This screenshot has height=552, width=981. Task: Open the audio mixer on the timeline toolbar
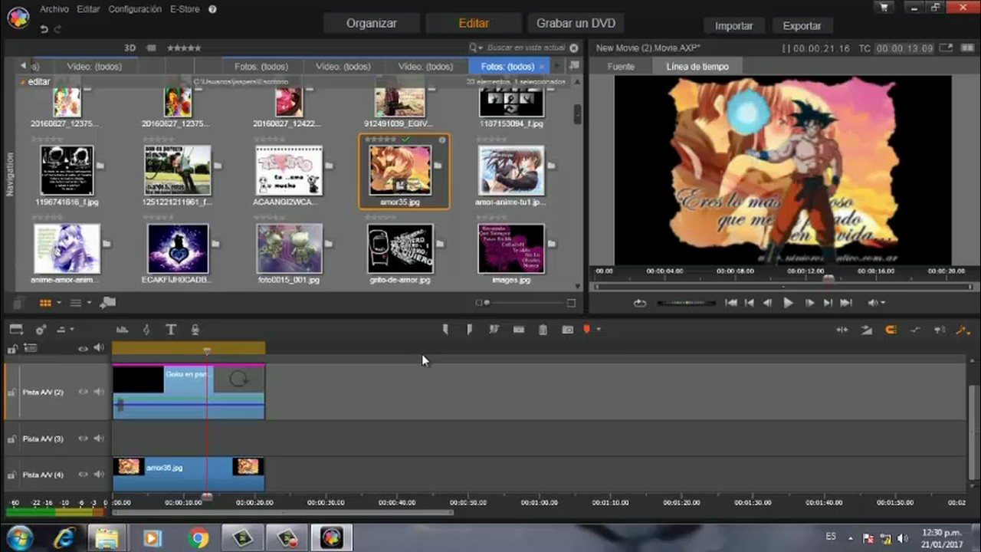[122, 330]
